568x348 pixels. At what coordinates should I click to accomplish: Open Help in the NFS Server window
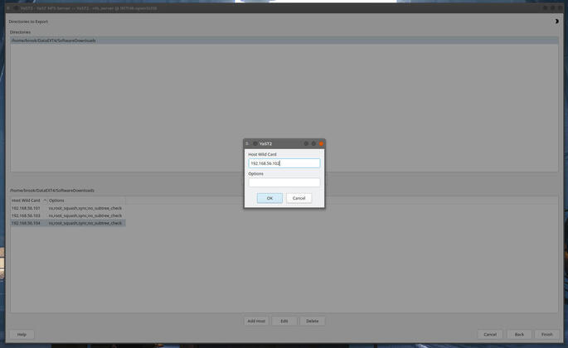click(x=22, y=334)
